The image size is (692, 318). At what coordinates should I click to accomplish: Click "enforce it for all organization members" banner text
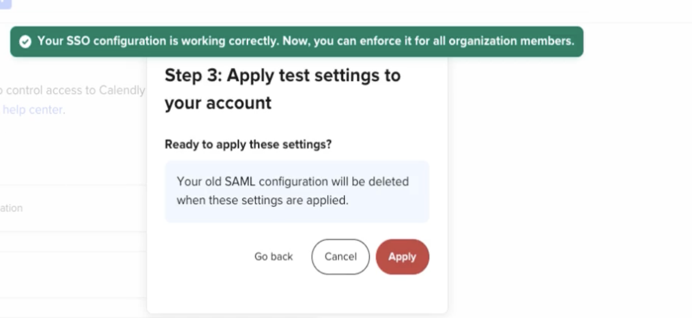point(468,41)
